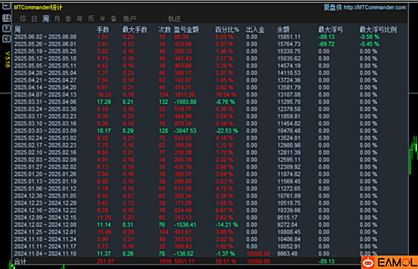
Task: Click the lots value 18.17
Action: 104,131
